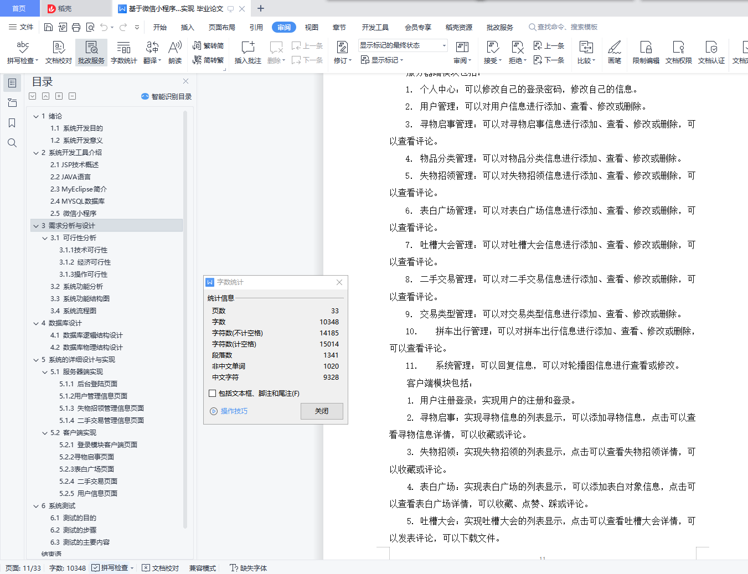The height and width of the screenshot is (574, 748).
Task: Open the 文件 menu
Action: coord(21,27)
